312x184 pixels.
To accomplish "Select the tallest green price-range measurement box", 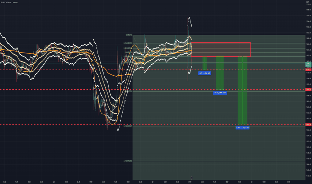I will [242, 91].
